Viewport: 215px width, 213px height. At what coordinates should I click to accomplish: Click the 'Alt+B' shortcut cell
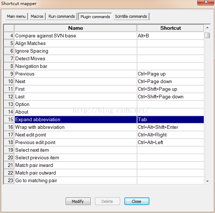coord(170,36)
